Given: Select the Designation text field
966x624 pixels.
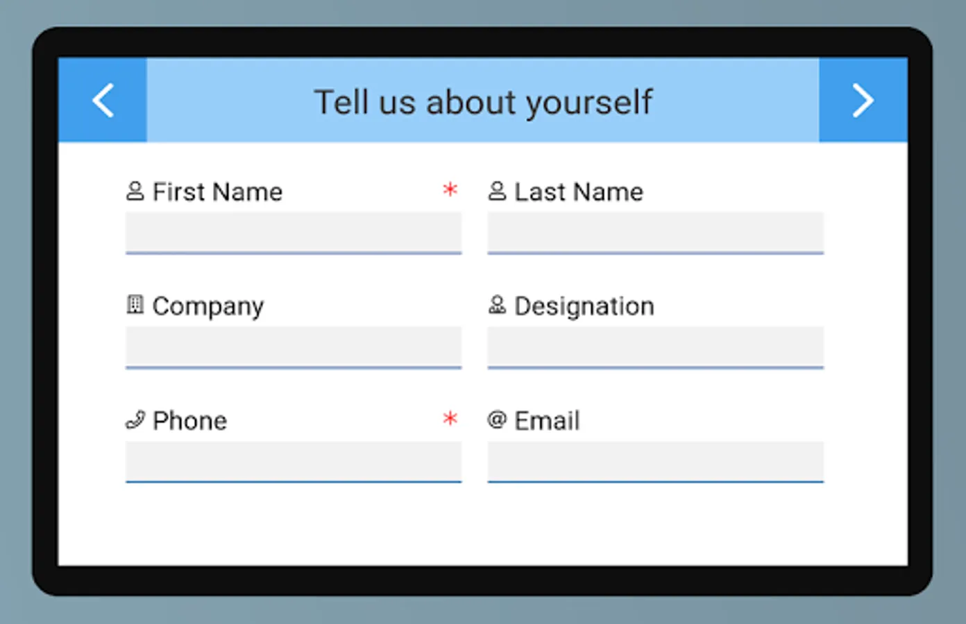Looking at the screenshot, I should pos(655,347).
